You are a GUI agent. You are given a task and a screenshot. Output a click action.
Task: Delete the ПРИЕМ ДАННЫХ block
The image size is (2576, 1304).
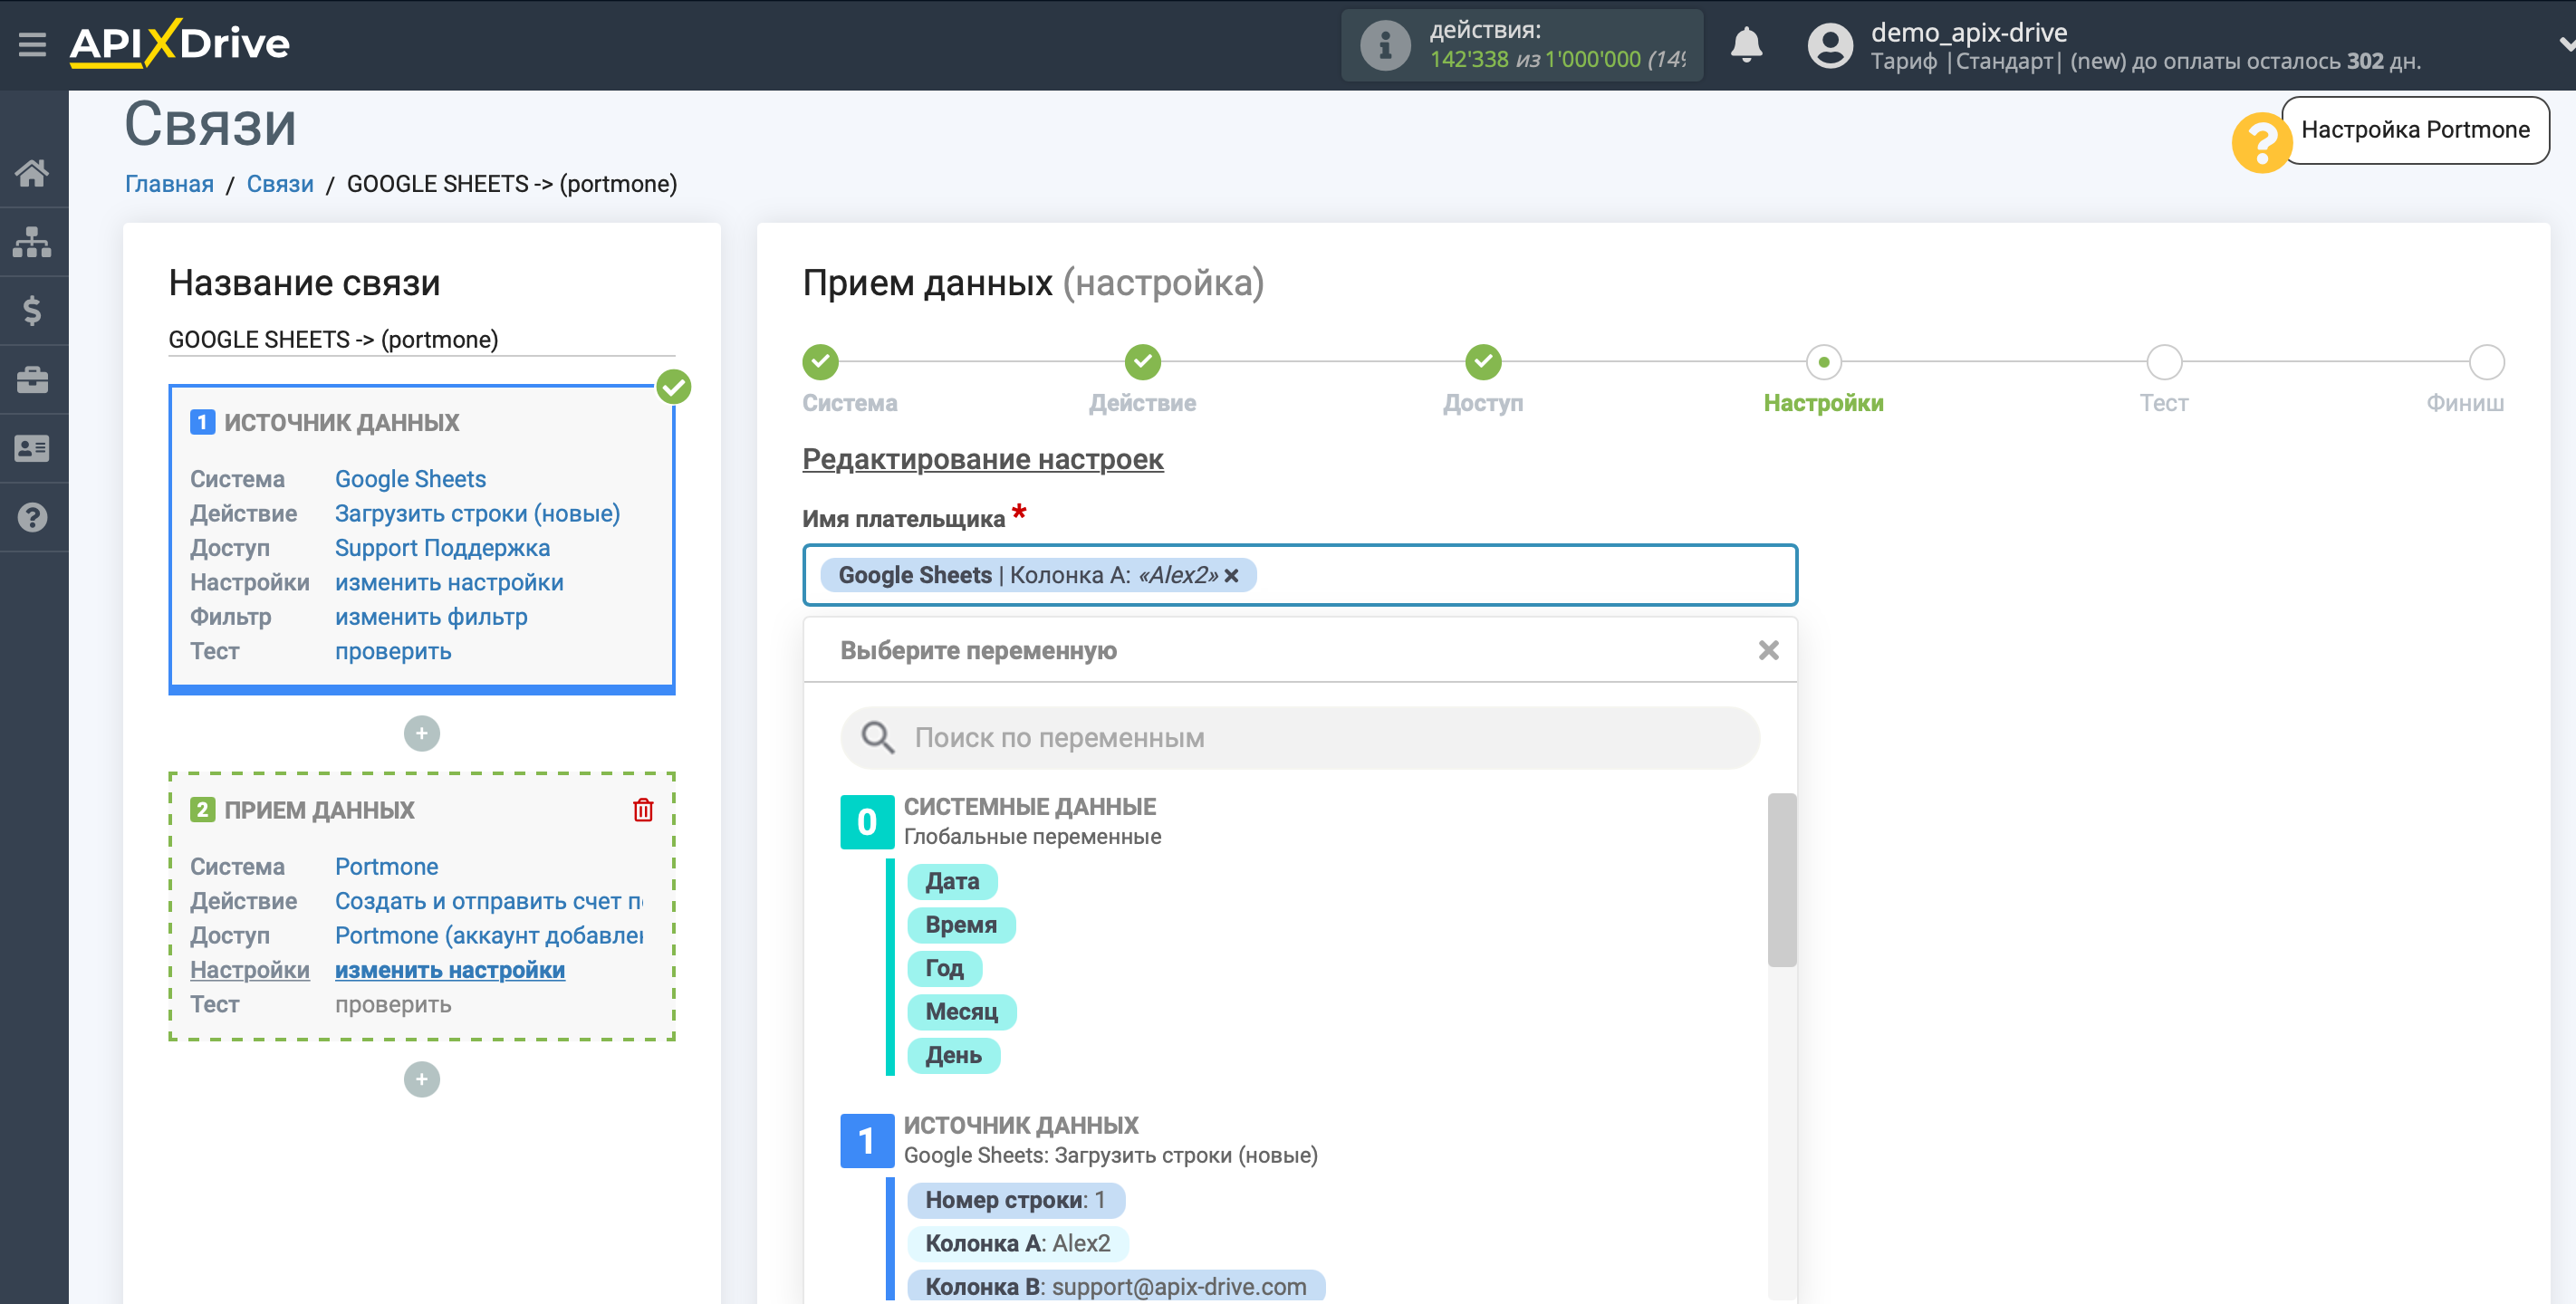(643, 810)
